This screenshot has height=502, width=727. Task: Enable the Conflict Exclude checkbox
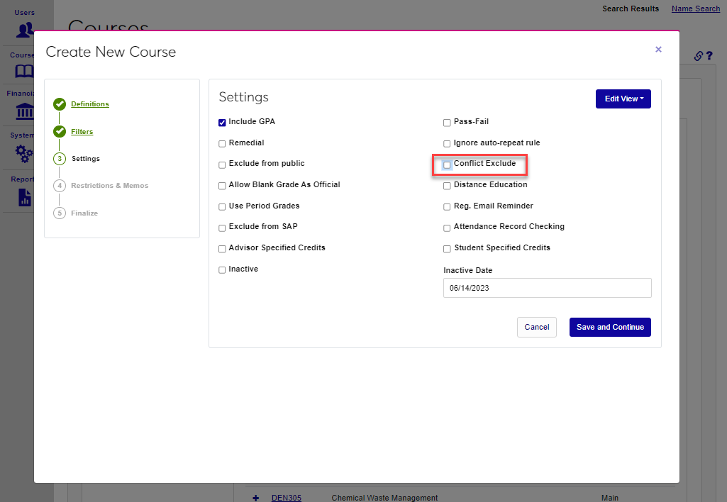(x=447, y=164)
